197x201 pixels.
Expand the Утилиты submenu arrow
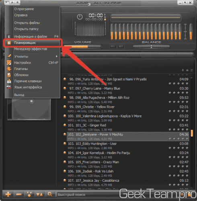coord(57,56)
